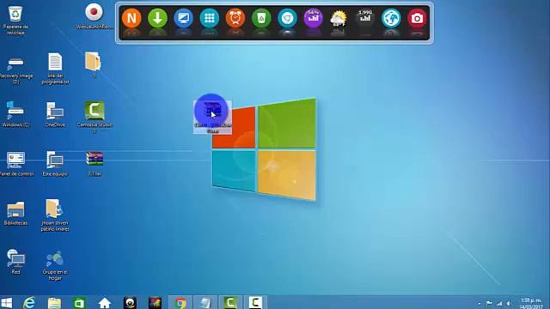Open the Windows (C:) drive icon
This screenshot has width=550, height=309.
[x=15, y=114]
